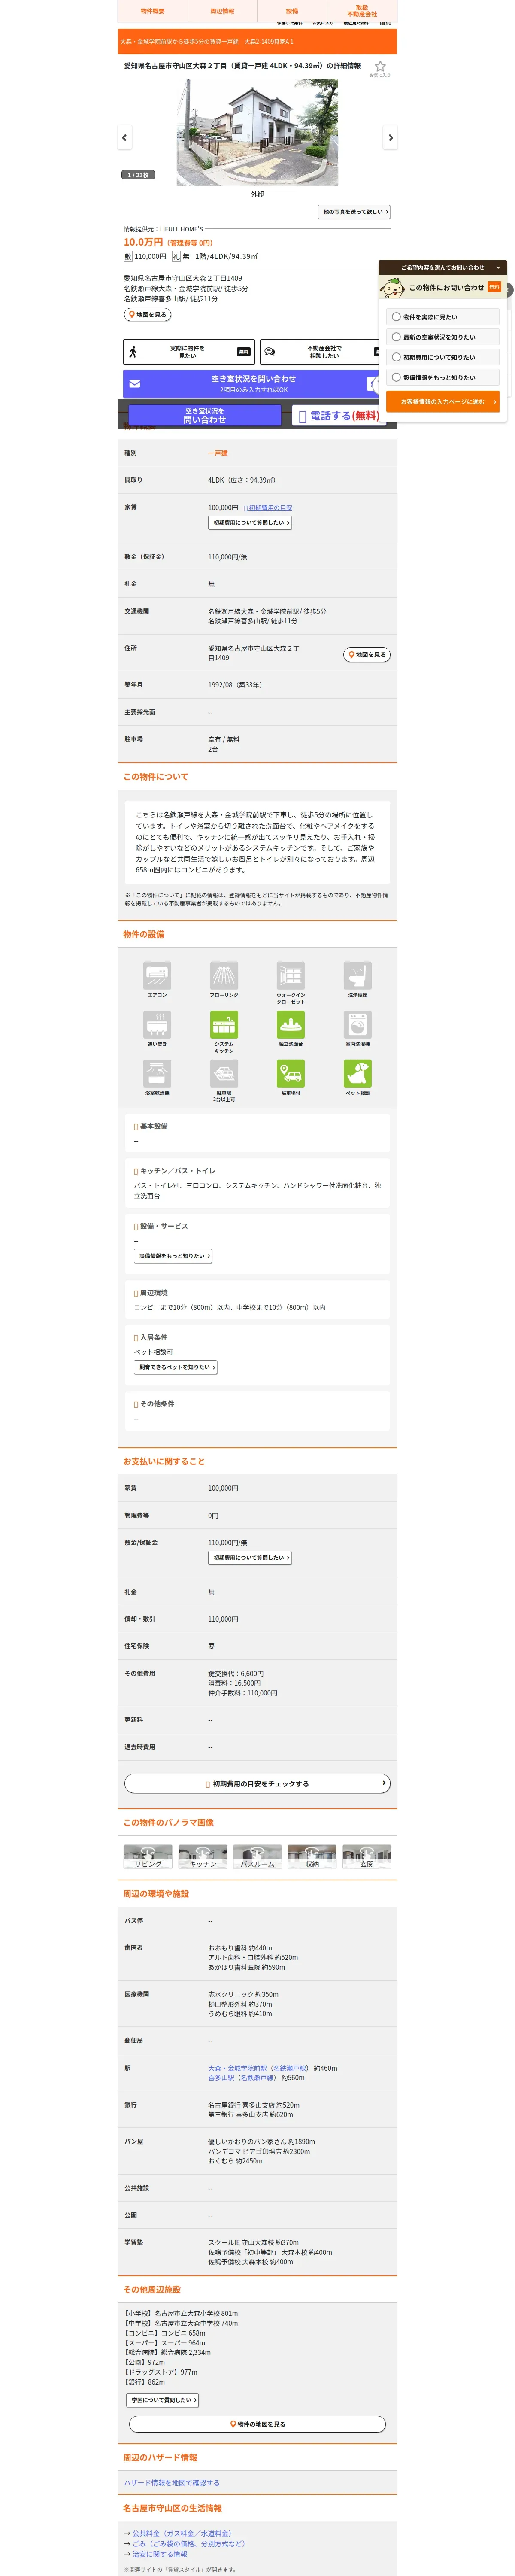Switch to the 周辺情報 tab
Viewport: 515px width, 2576px height.
222,11
